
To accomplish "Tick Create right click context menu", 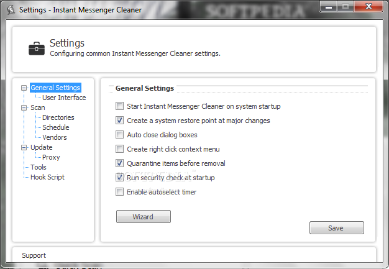I will coord(119,149).
